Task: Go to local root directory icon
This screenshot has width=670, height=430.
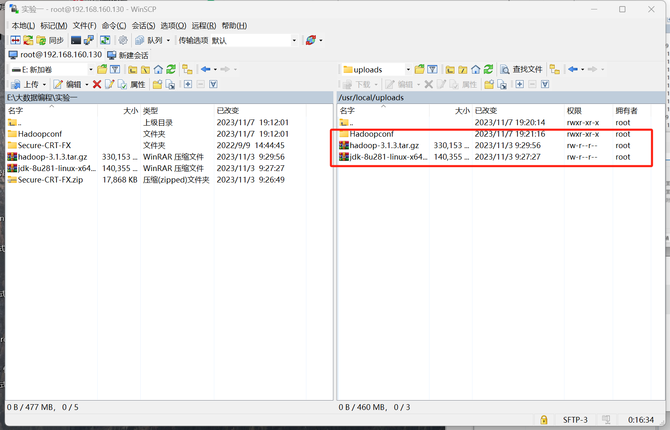Action: 146,69
